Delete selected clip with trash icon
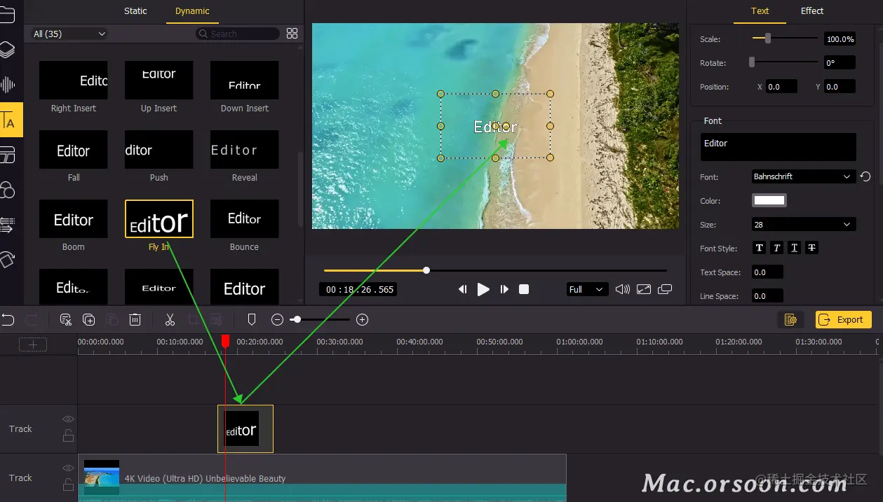The image size is (883, 502). point(135,320)
